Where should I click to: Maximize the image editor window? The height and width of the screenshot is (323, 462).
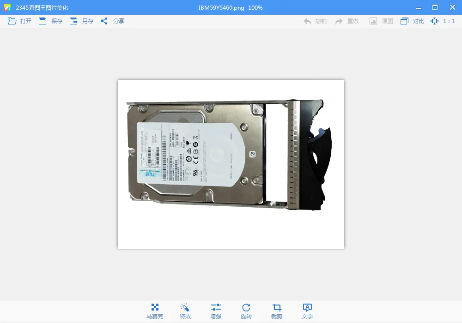pyautogui.click(x=435, y=7)
